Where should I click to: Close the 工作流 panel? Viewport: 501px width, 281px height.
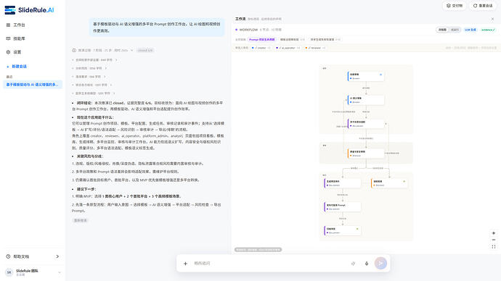pyautogui.click(x=492, y=19)
